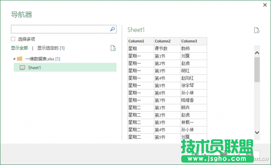Close the 导航器 dialog with X
The height and width of the screenshot is (165, 271).
(x=265, y=5)
